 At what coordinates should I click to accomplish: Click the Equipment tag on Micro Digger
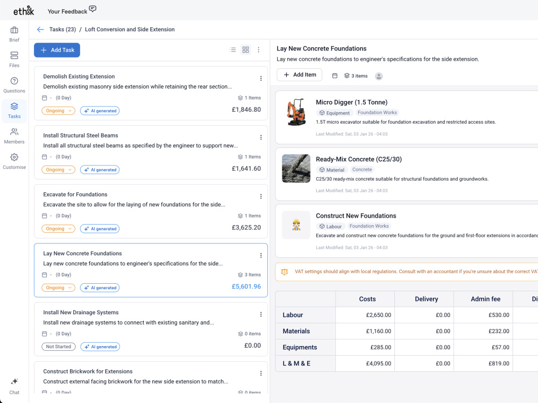(x=335, y=113)
